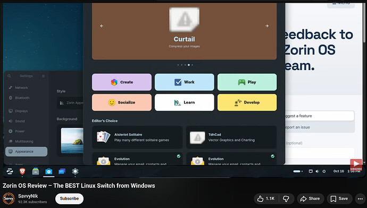The height and width of the screenshot is (208, 367).
Task: Like the video
Action: click(265, 198)
